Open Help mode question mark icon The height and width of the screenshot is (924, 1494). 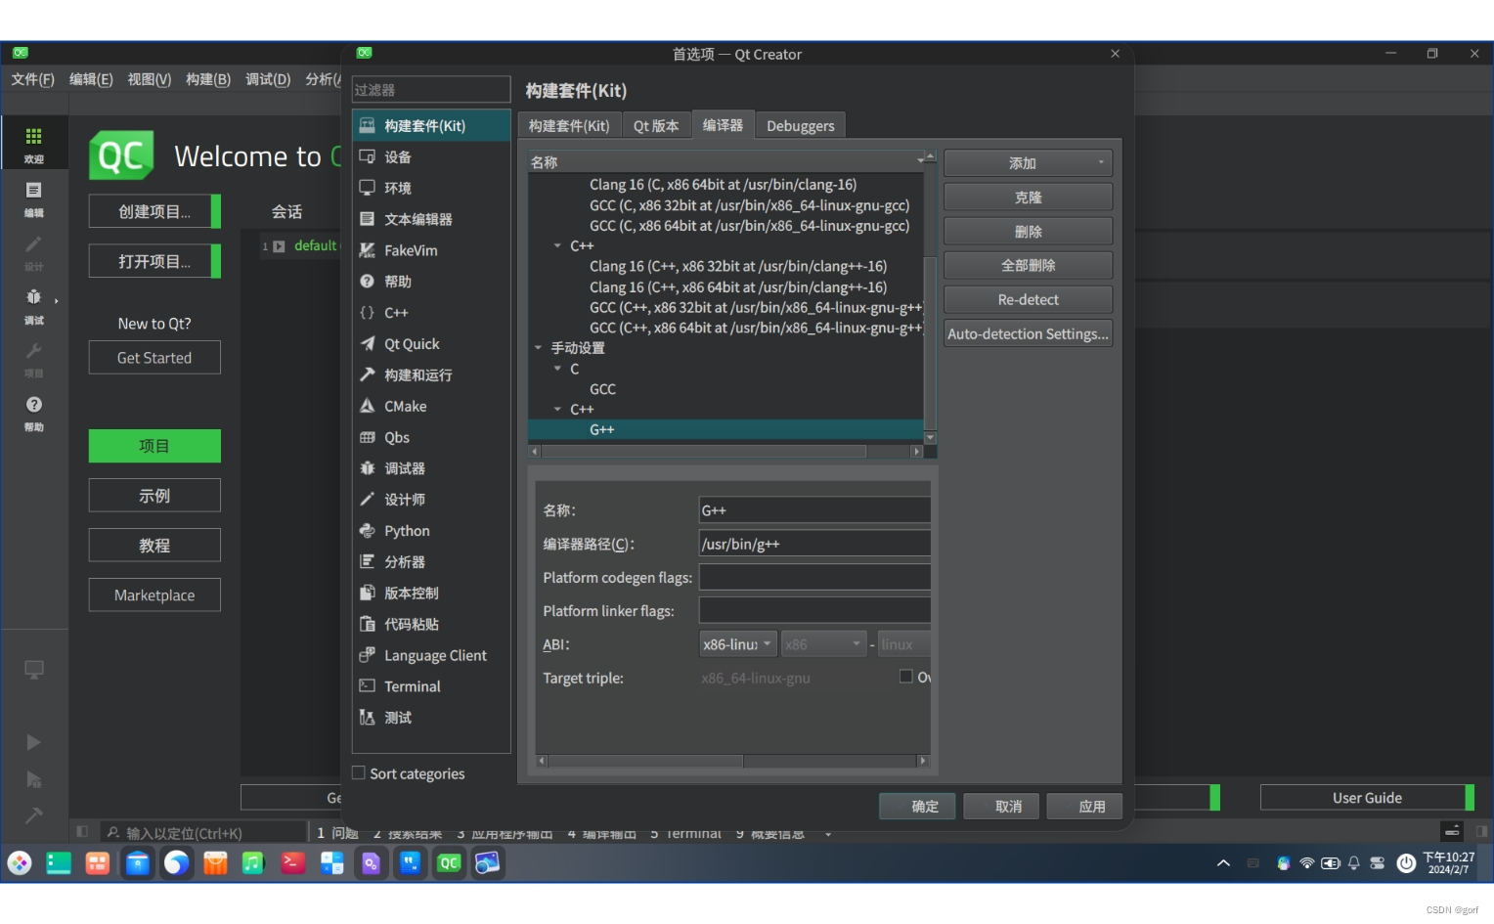click(x=33, y=412)
